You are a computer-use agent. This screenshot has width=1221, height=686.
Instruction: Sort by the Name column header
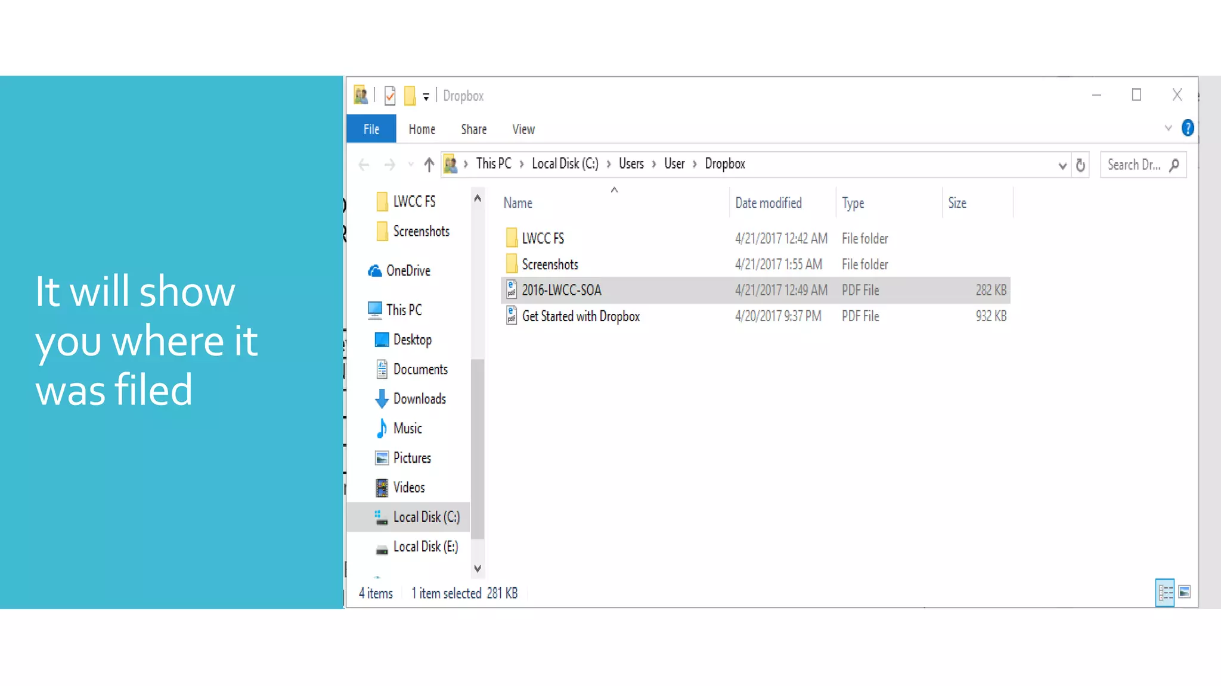[518, 203]
